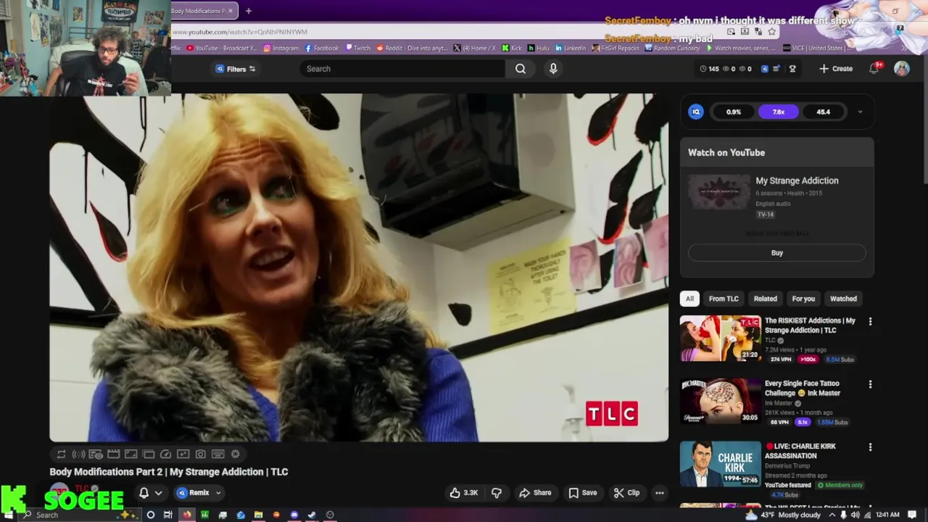Open the new browser tab plus button
This screenshot has width=928, height=522.
coord(249,11)
